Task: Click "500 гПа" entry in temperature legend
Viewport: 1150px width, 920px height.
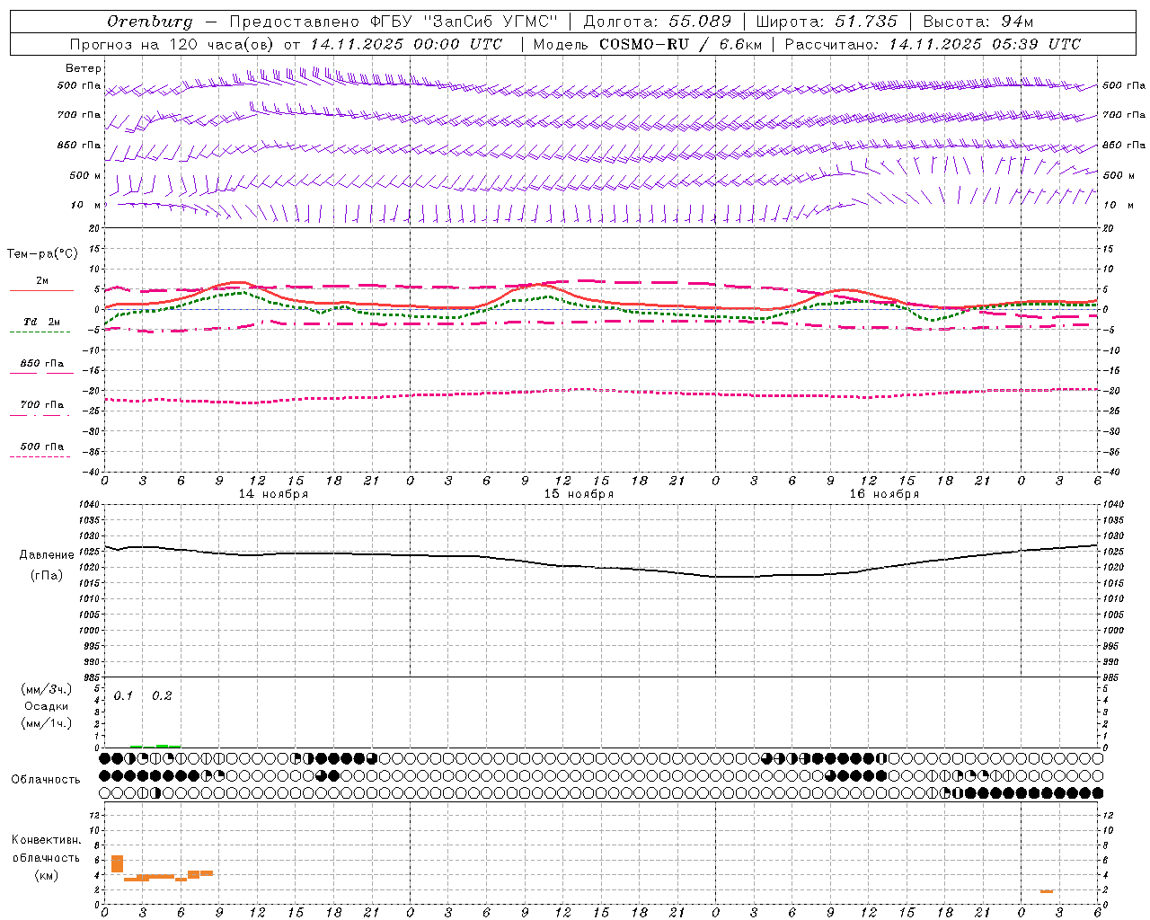Action: tap(42, 447)
